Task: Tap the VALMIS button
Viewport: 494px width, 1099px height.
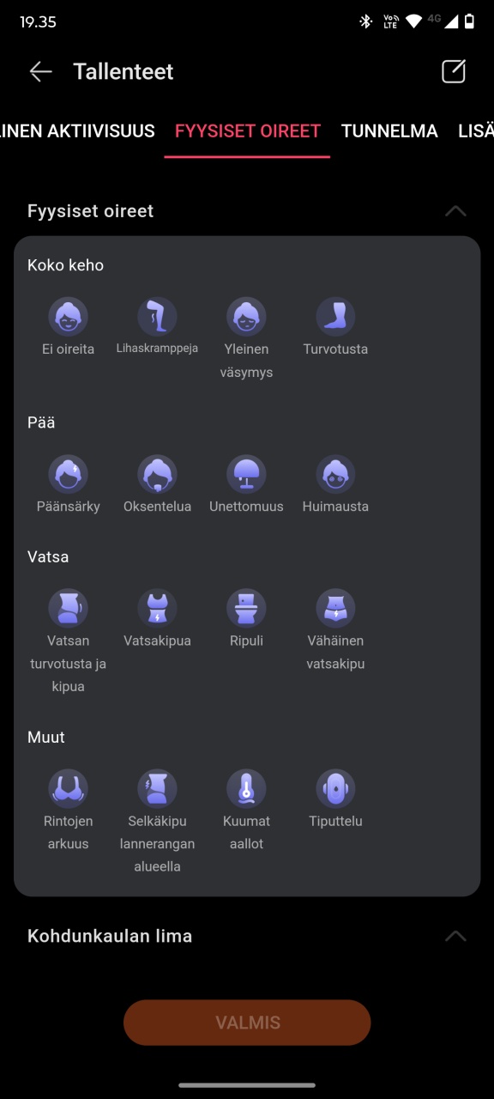Action: coord(247,1023)
